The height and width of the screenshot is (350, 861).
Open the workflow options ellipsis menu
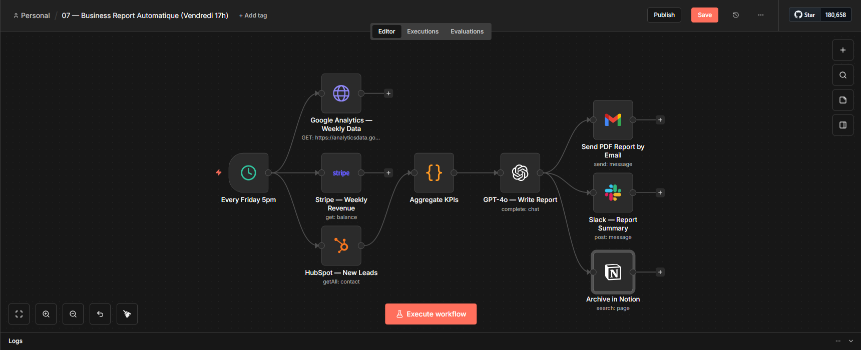click(x=761, y=15)
